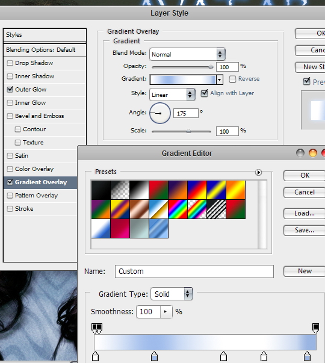Choose the light blue striped gradient preset

(x=158, y=229)
